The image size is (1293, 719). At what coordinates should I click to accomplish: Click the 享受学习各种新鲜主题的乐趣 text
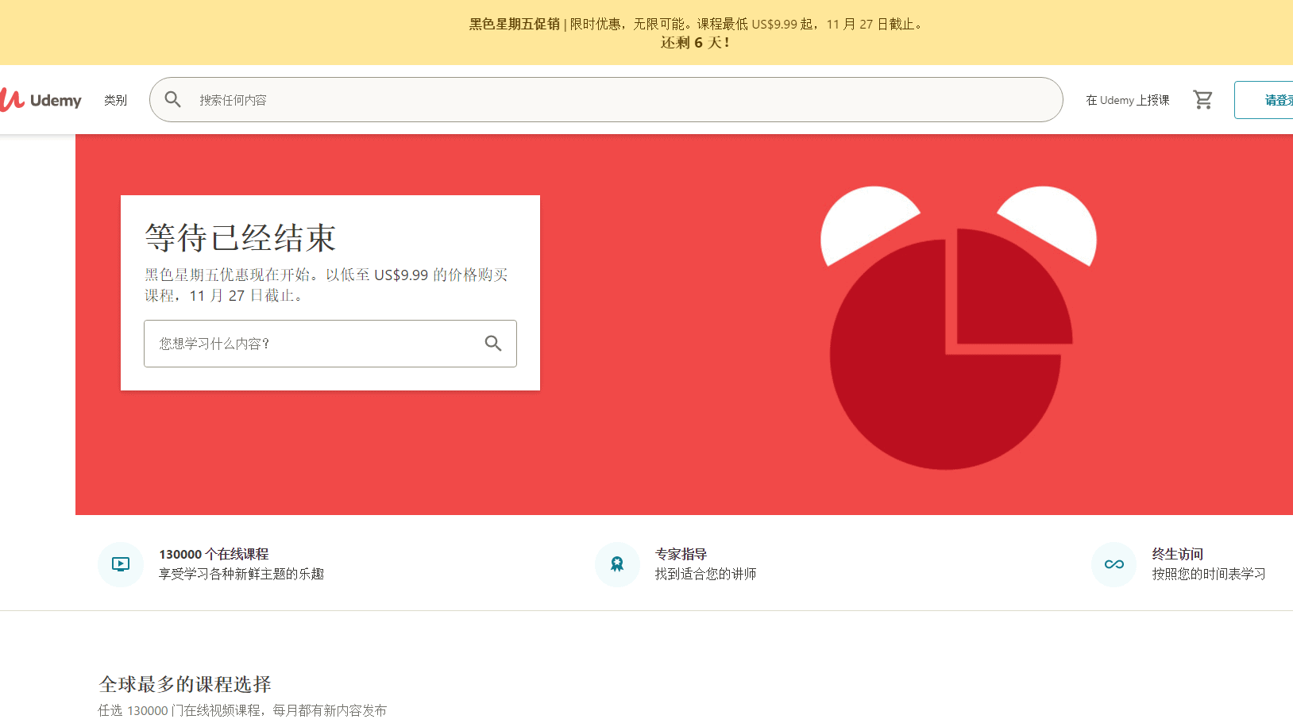(241, 574)
